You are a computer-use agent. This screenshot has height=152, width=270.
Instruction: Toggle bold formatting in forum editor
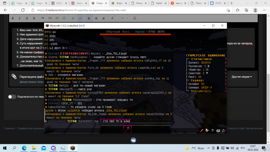click(x=13, y=18)
